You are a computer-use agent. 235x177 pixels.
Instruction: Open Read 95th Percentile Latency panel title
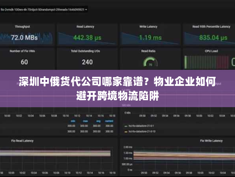tap(211, 27)
